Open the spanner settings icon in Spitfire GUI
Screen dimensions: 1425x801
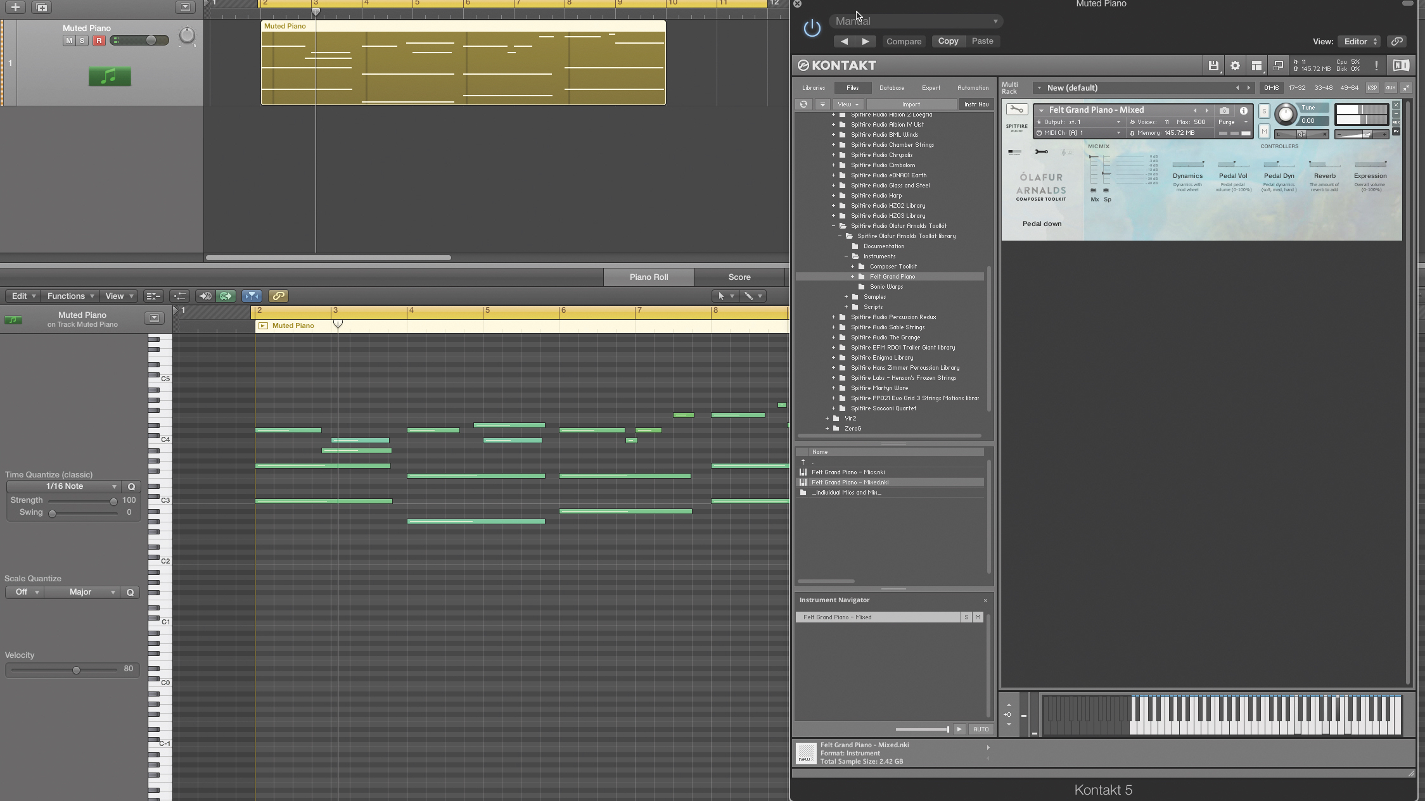point(1041,152)
